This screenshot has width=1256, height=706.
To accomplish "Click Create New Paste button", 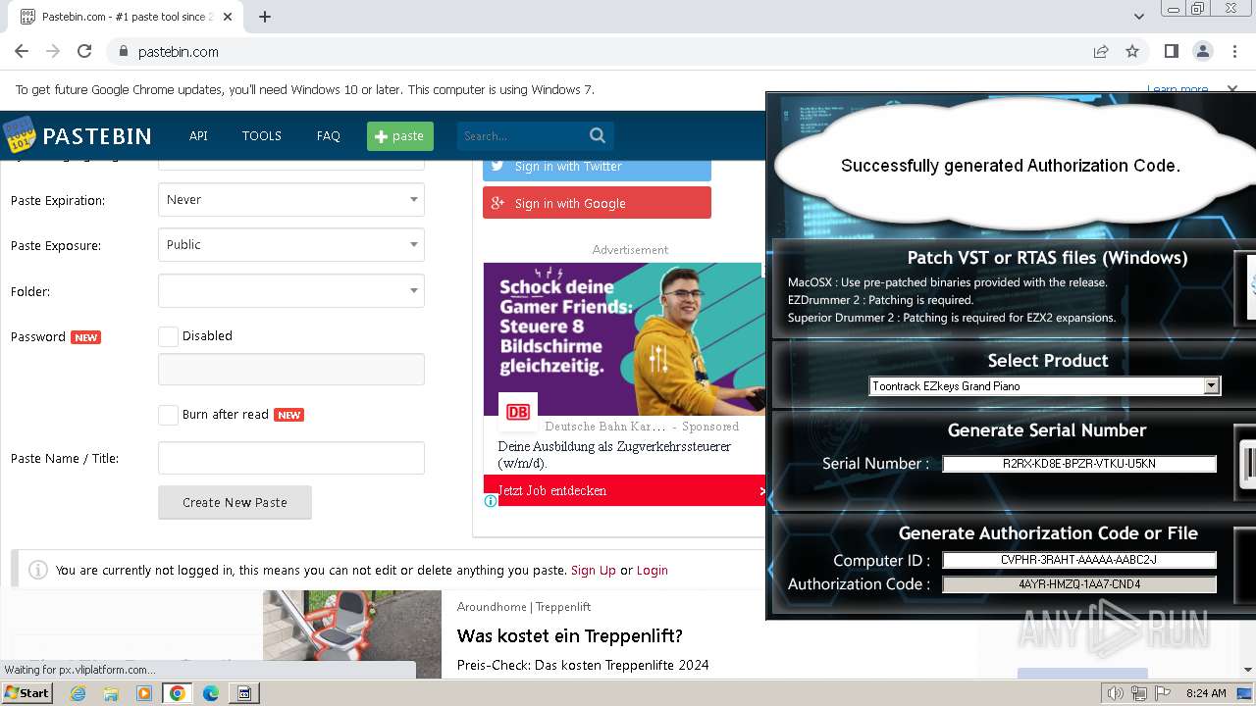I will coord(235,502).
